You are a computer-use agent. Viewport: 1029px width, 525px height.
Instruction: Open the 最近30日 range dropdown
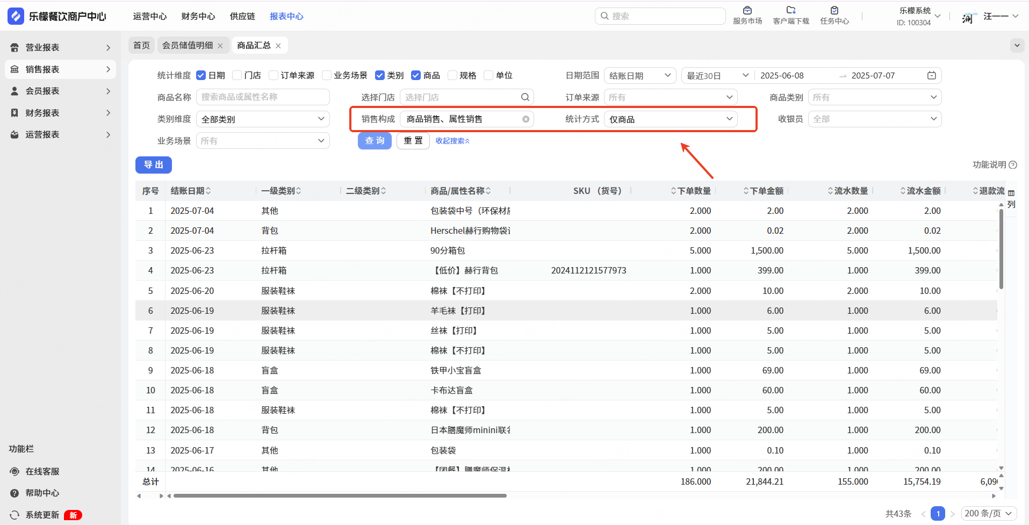tap(717, 75)
